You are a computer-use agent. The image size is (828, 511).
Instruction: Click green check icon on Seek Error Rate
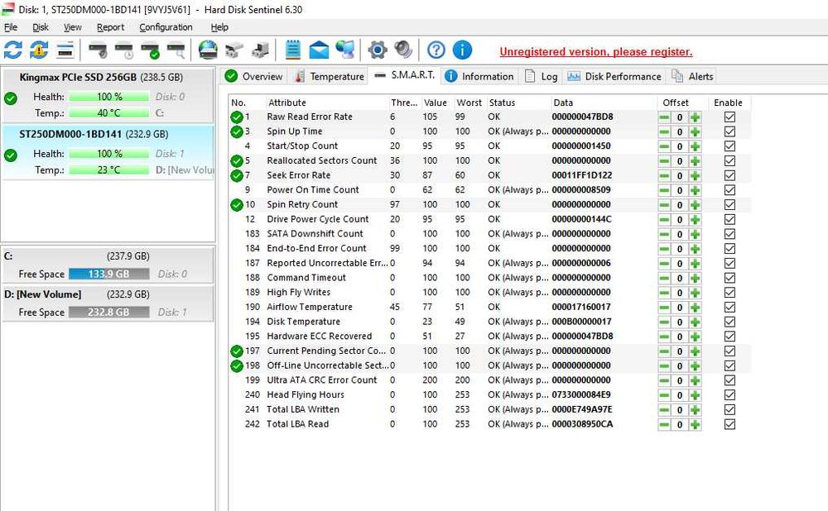(237, 175)
